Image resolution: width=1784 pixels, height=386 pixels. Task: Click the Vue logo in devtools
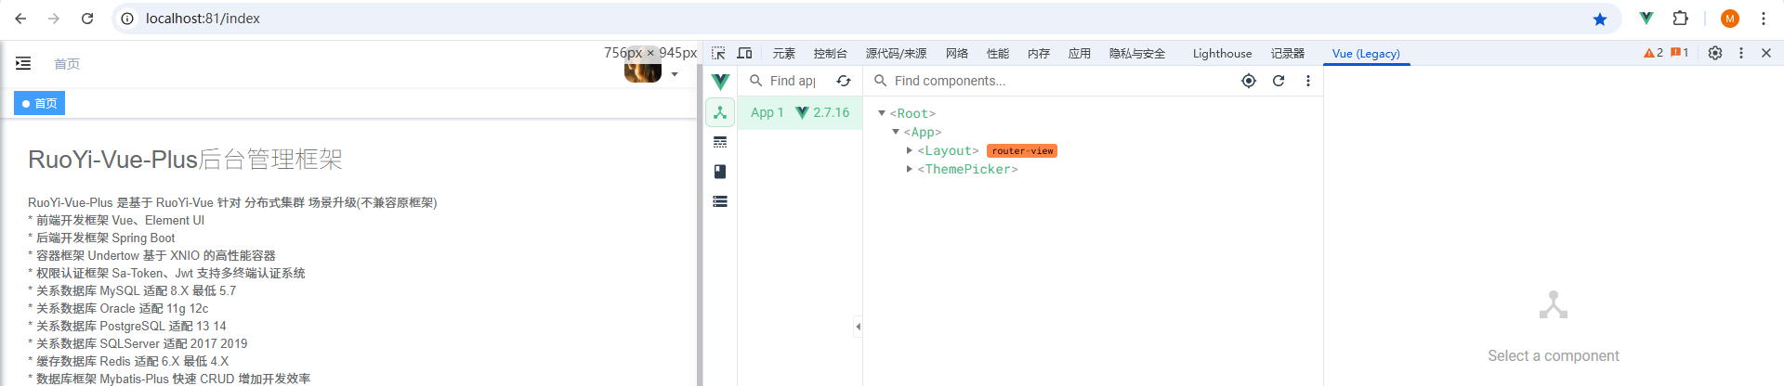(x=720, y=82)
